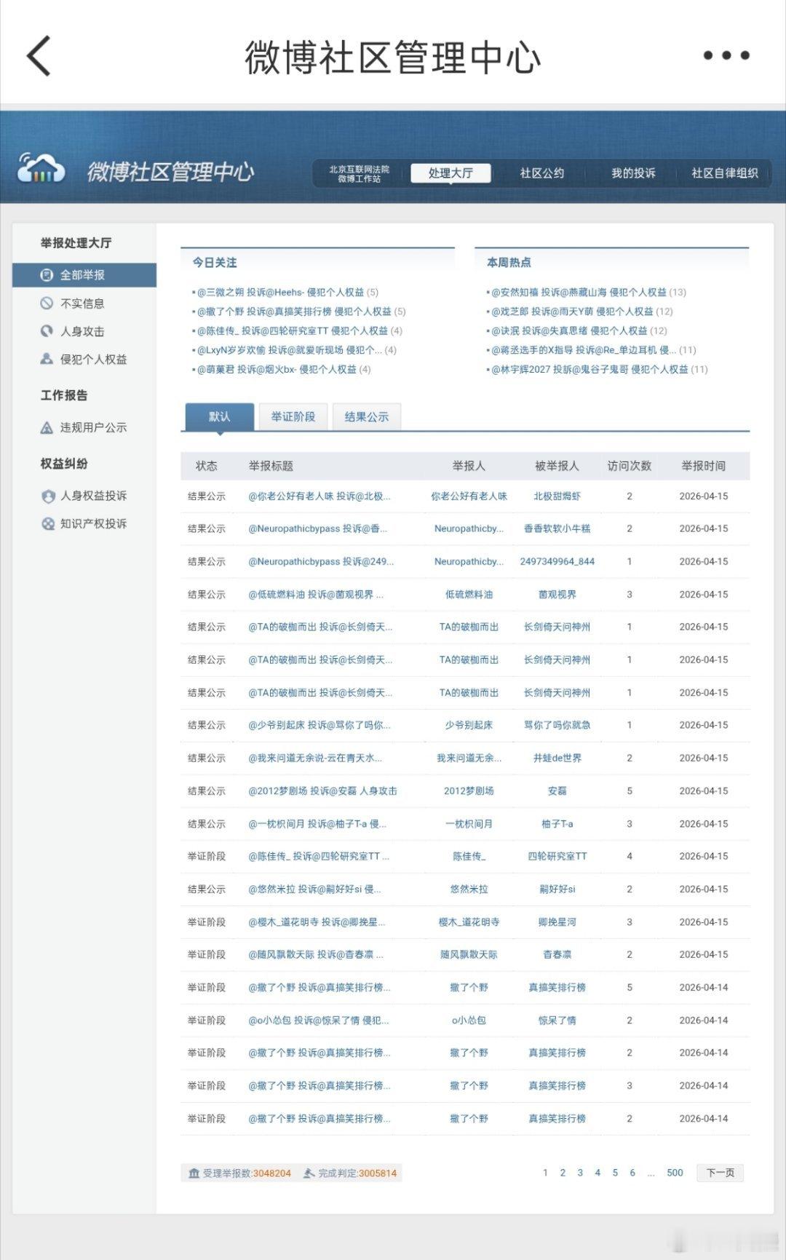Open report @2012梦剧场 投诉@安磊 人身攻击
The height and width of the screenshot is (1260, 786).
click(322, 791)
